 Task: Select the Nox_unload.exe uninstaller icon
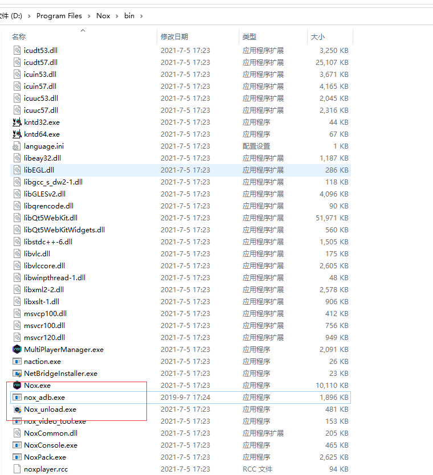tap(17, 410)
